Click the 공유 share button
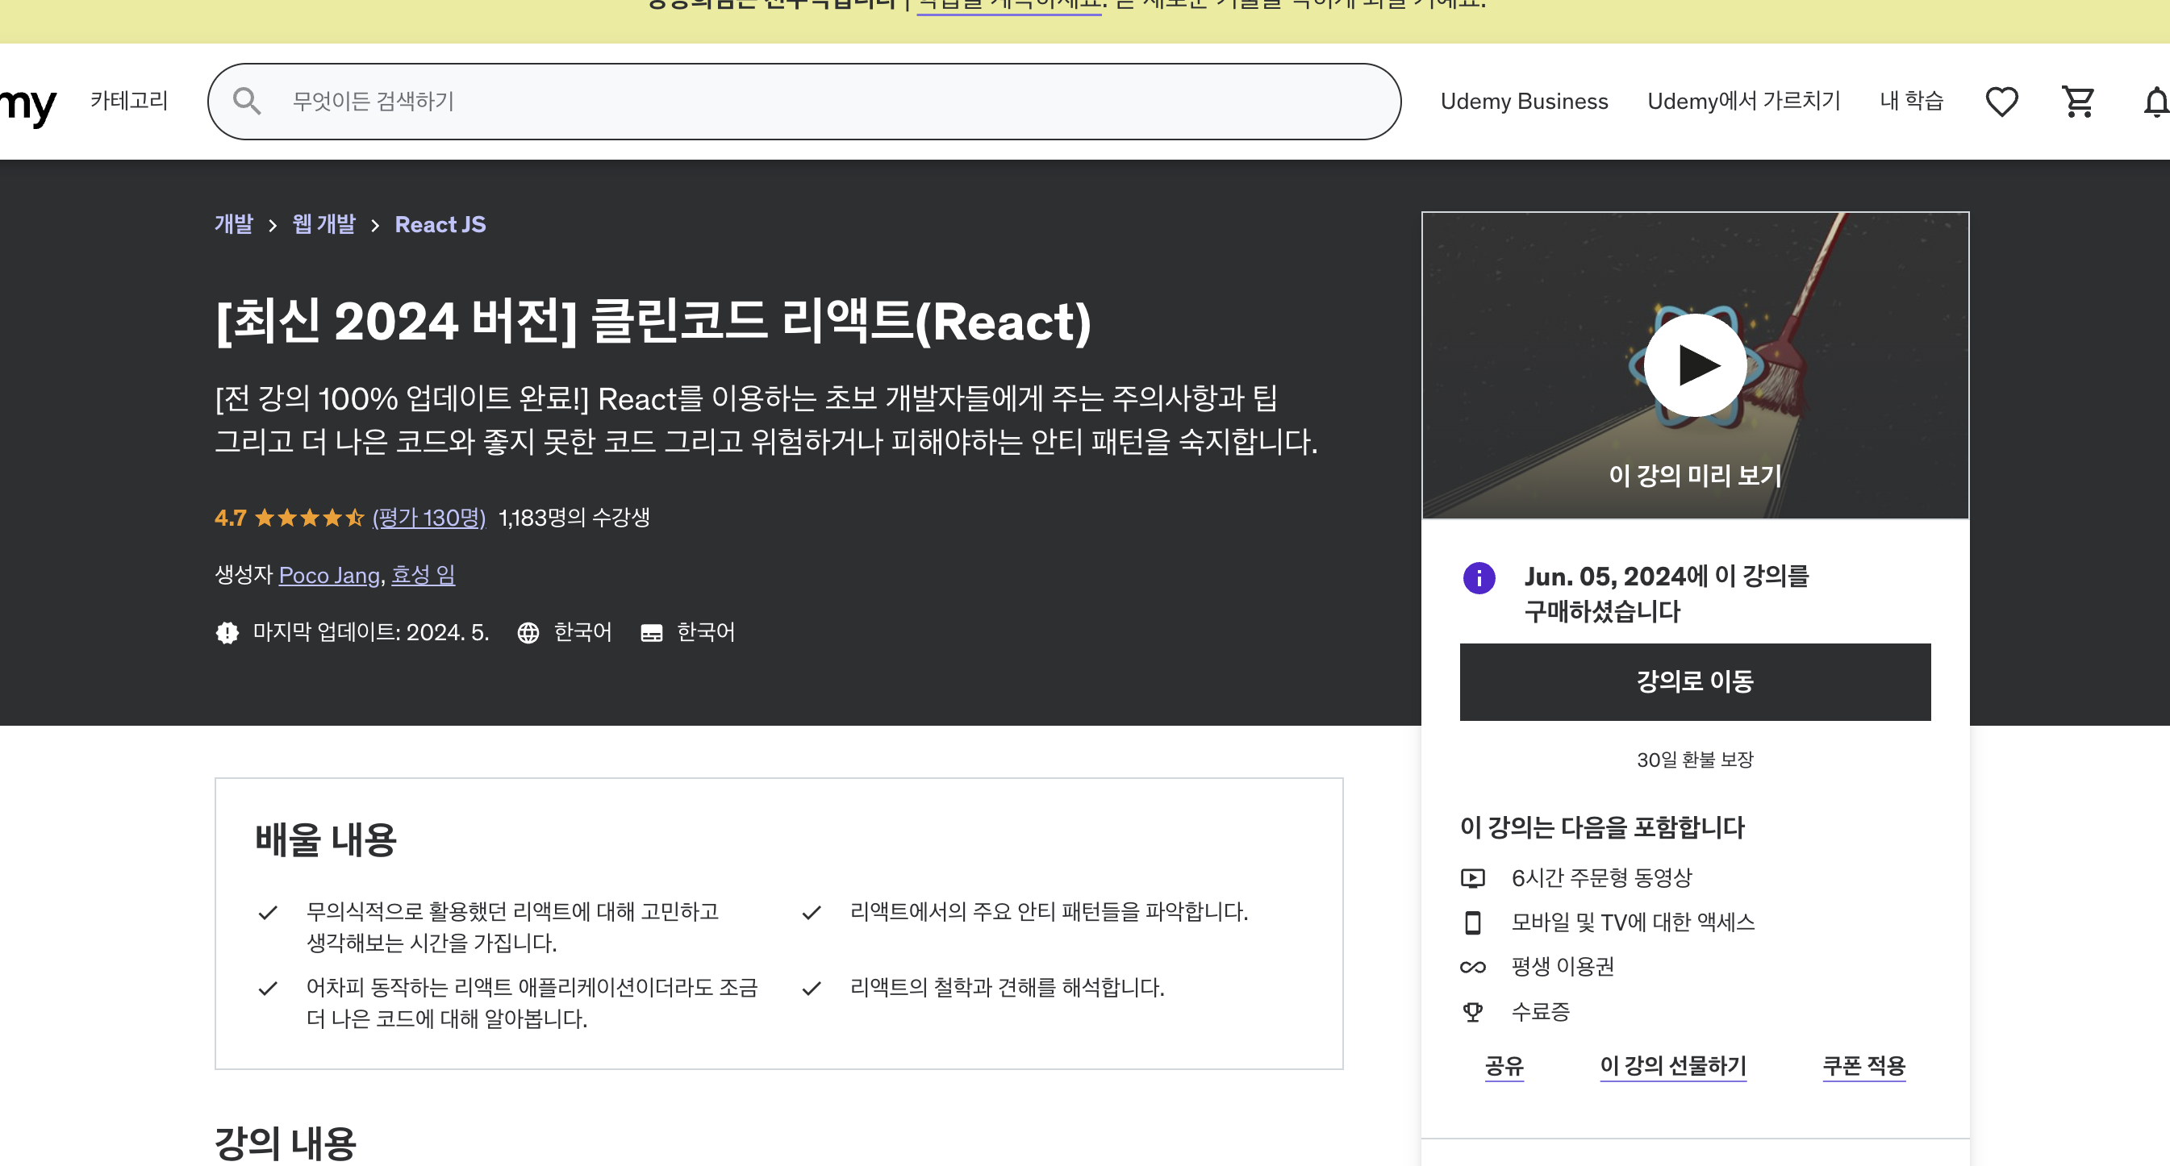 coord(1504,1067)
